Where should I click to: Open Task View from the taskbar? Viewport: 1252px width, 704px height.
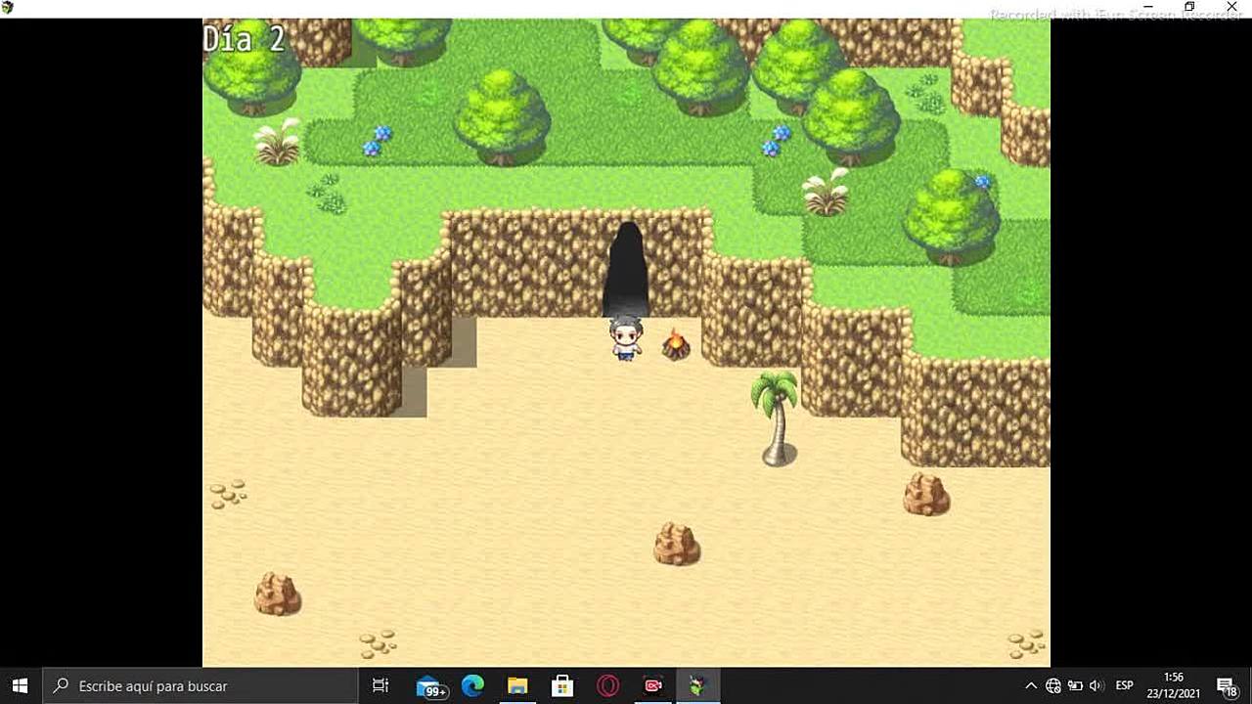(380, 685)
